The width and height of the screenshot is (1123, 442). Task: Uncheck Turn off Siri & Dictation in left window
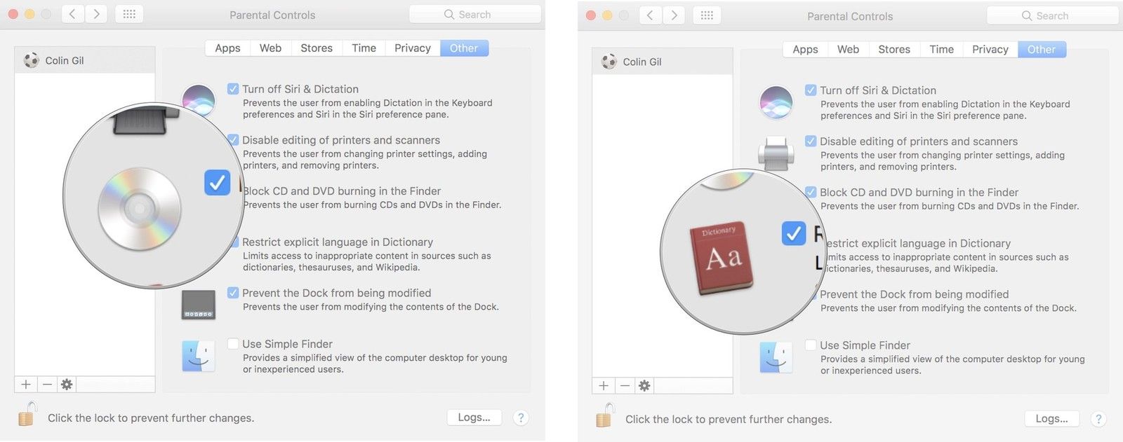[x=233, y=89]
